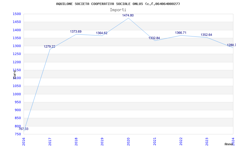This screenshot has height=147, width=236.
Task: Click the 1350 y-axis value
Action: 17,38
